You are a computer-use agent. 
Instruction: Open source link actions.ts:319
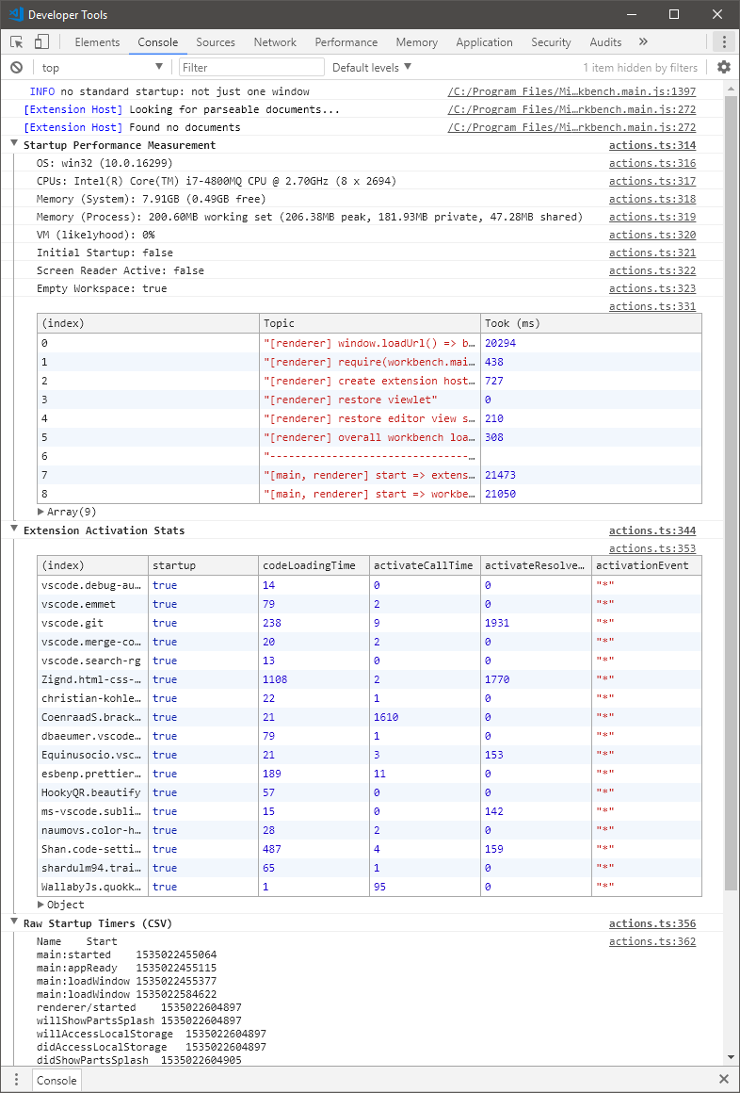[x=652, y=216]
